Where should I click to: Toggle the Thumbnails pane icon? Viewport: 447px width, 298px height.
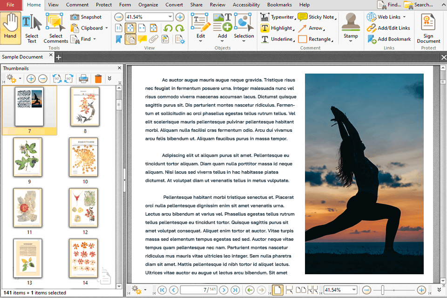(x=130, y=39)
